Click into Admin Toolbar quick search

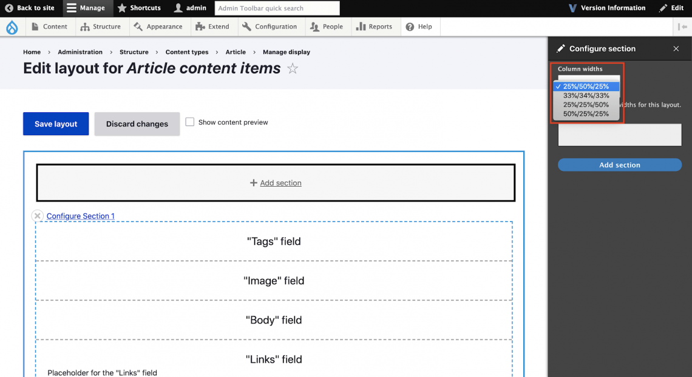tap(277, 8)
